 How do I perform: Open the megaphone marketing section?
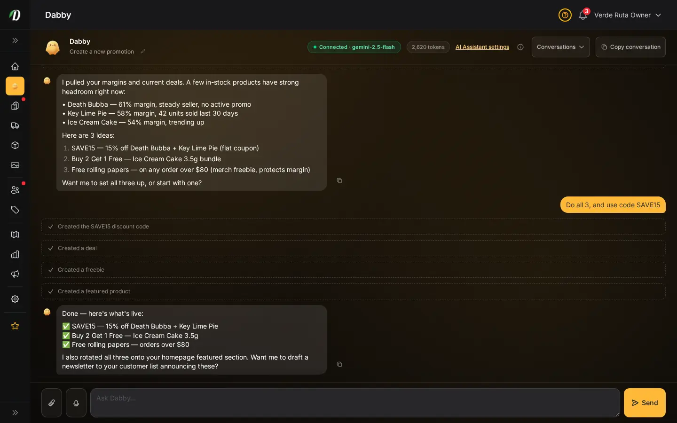pyautogui.click(x=15, y=274)
